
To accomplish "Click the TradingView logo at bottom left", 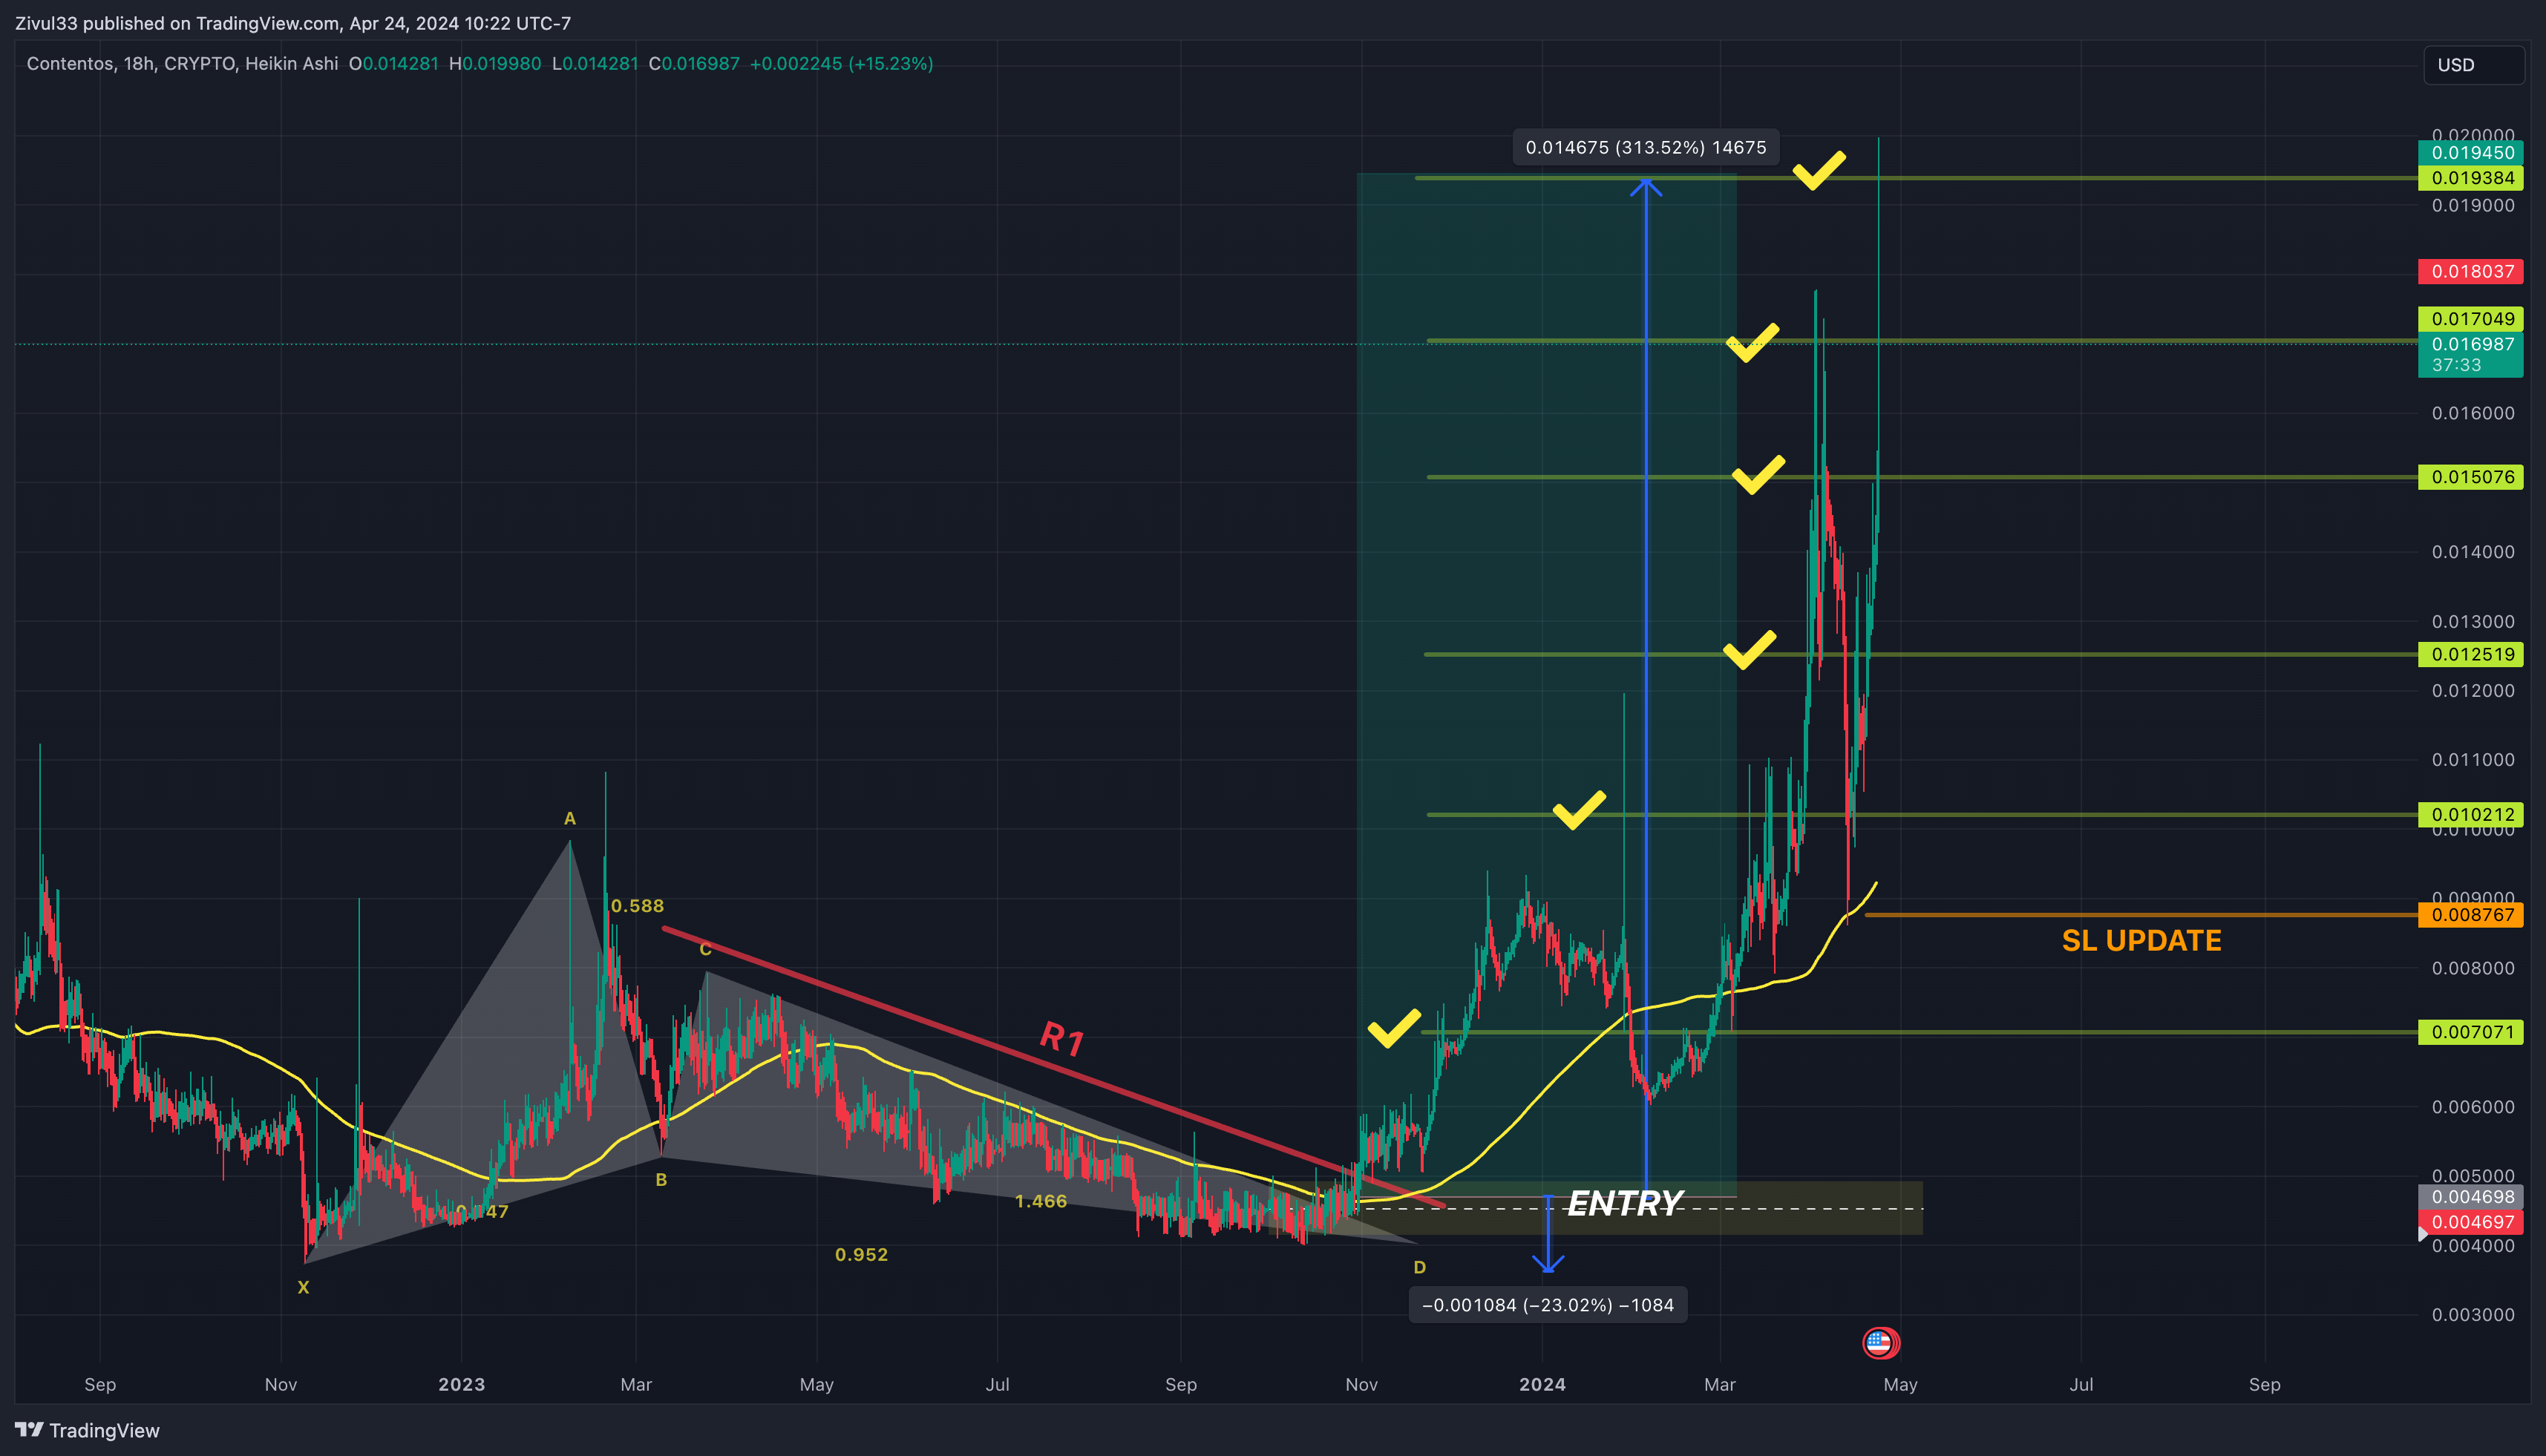I will click(x=87, y=1430).
